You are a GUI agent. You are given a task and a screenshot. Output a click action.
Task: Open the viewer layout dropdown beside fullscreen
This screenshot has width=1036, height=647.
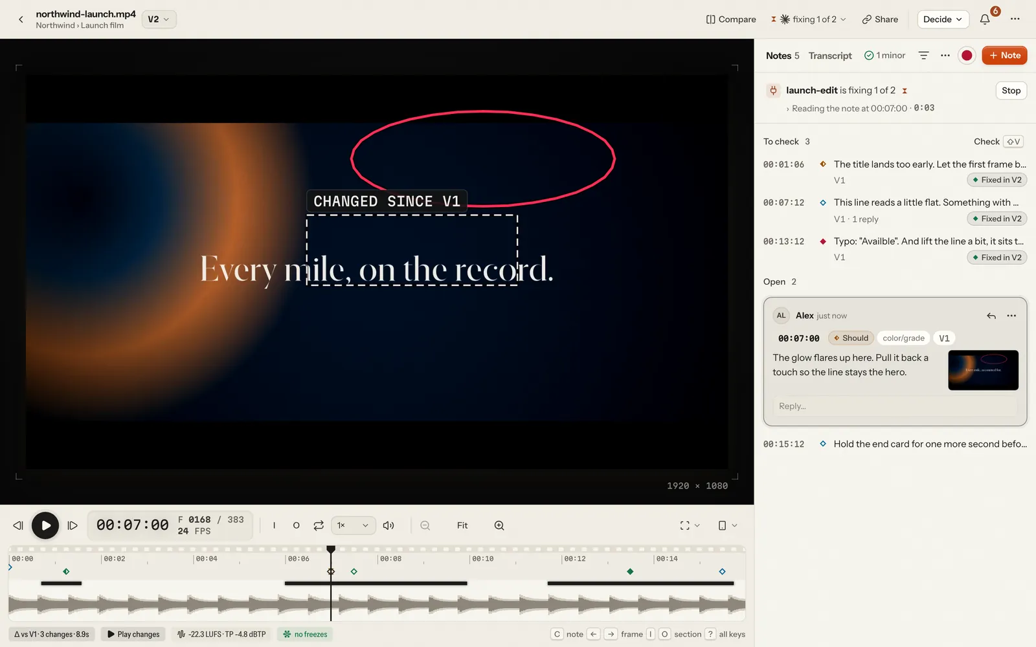(727, 525)
